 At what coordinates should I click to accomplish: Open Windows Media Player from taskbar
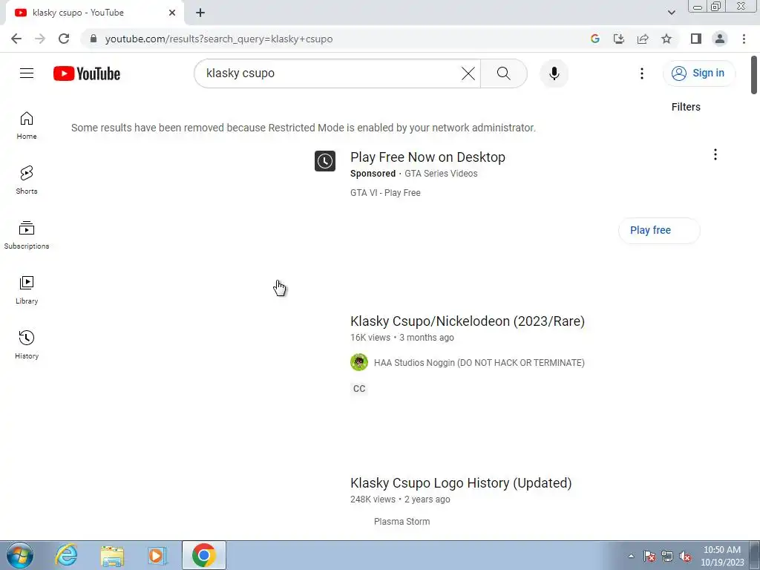(x=157, y=555)
